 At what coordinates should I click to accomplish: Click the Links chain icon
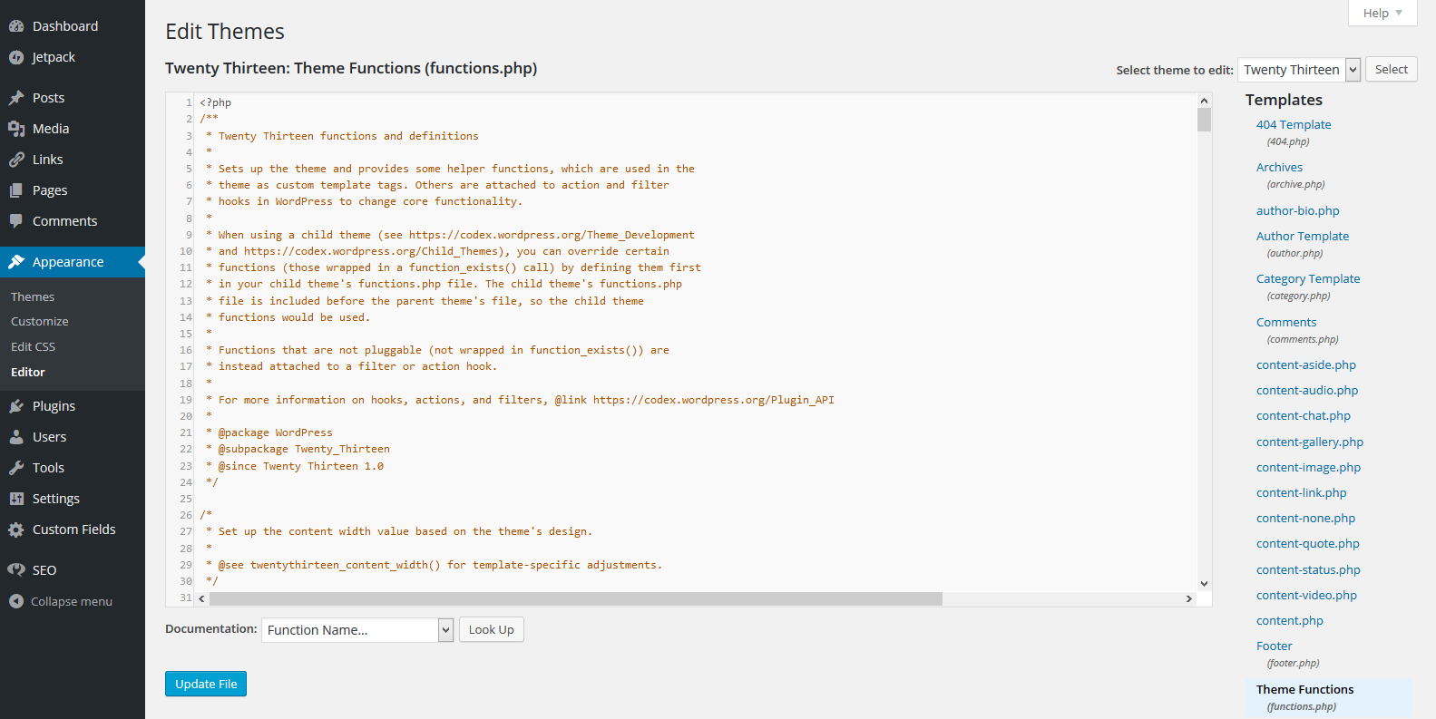[16, 160]
